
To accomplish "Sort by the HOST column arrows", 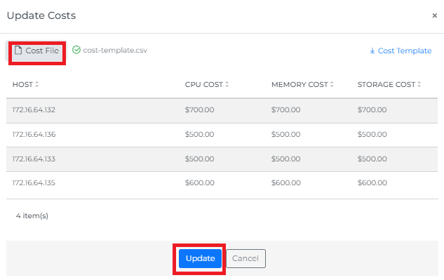I will 36,84.
